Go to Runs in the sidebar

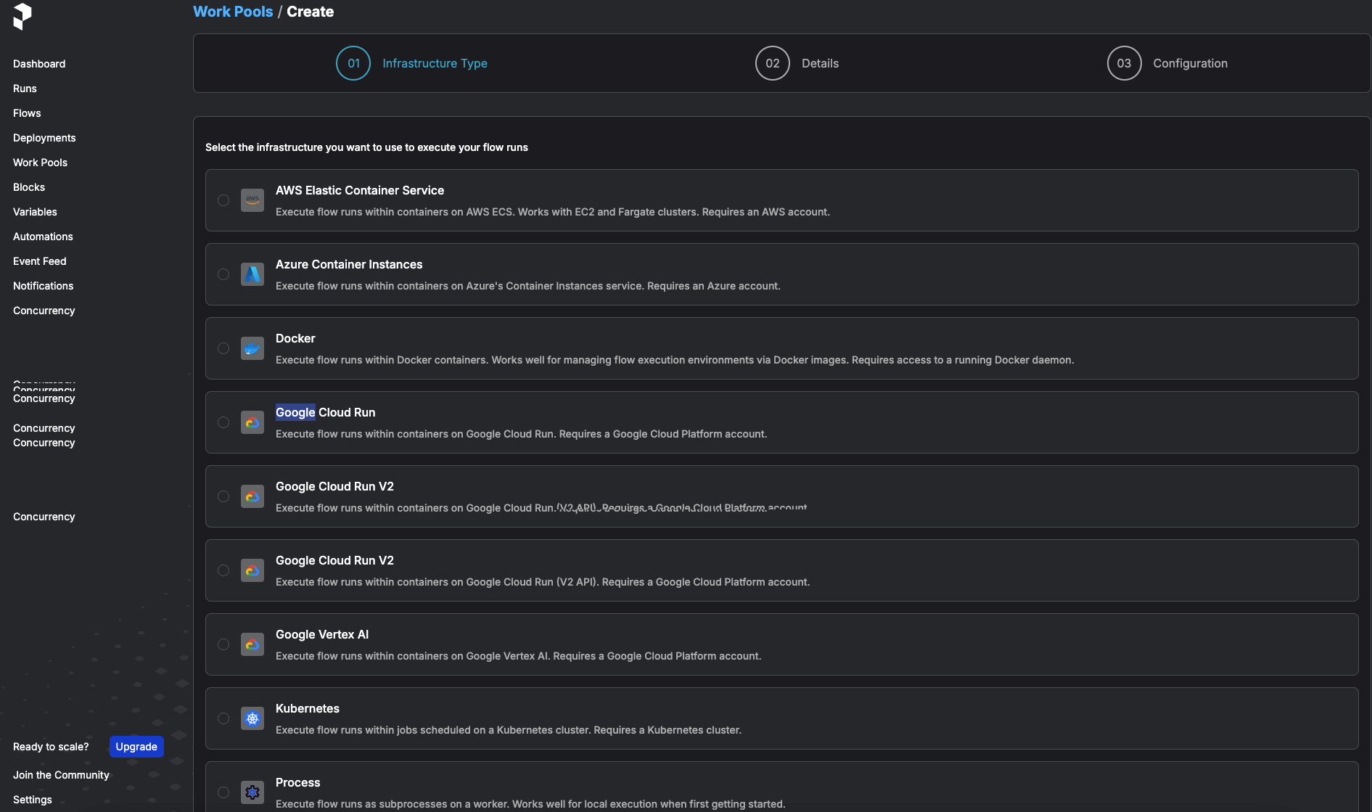click(x=25, y=89)
